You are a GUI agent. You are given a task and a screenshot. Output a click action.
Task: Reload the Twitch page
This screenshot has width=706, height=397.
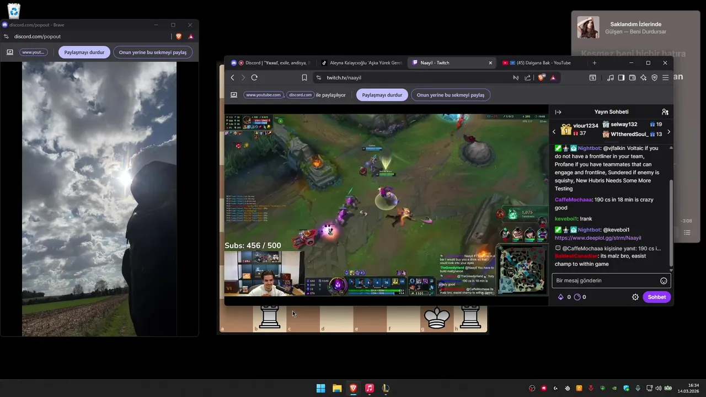point(254,78)
